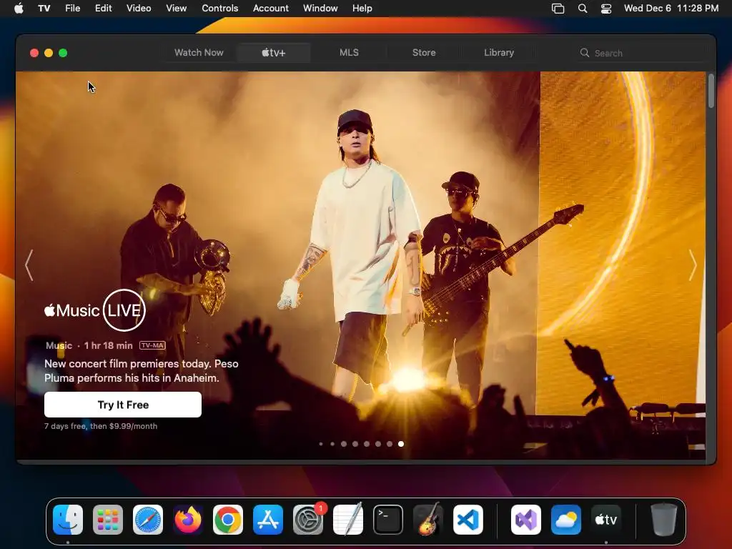This screenshot has height=549, width=732.
Task: Focus the Search field in TV
Action: point(640,53)
